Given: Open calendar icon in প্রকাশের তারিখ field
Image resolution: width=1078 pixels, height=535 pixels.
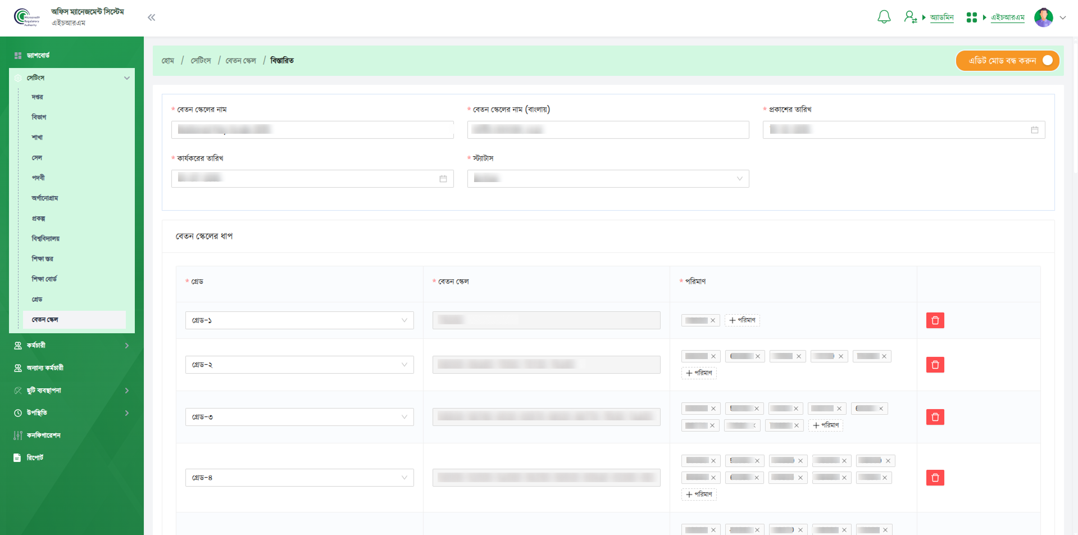Looking at the screenshot, I should 1034,130.
